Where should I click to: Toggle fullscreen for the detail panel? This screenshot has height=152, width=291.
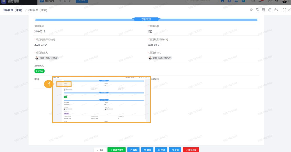tap(284, 10)
